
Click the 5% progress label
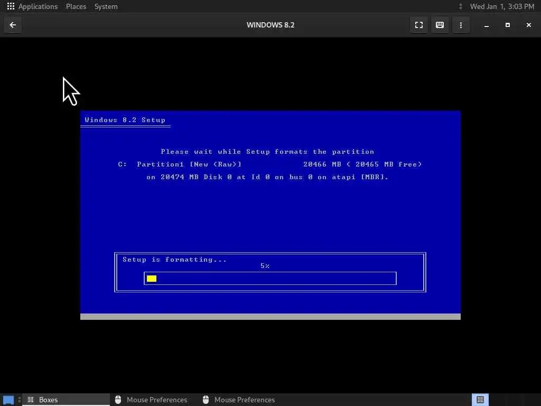(265, 266)
